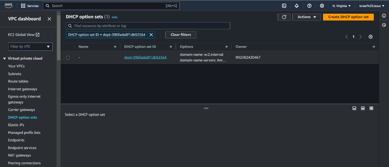Go to Route tables
The width and height of the screenshot is (389, 167).
pos(18,81)
